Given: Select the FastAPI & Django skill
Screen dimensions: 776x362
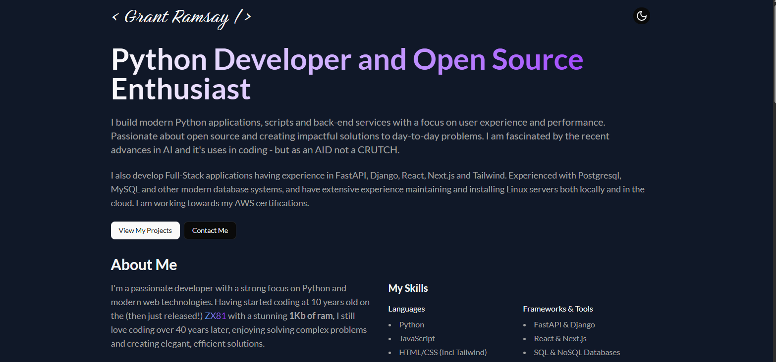Looking at the screenshot, I should [x=564, y=324].
